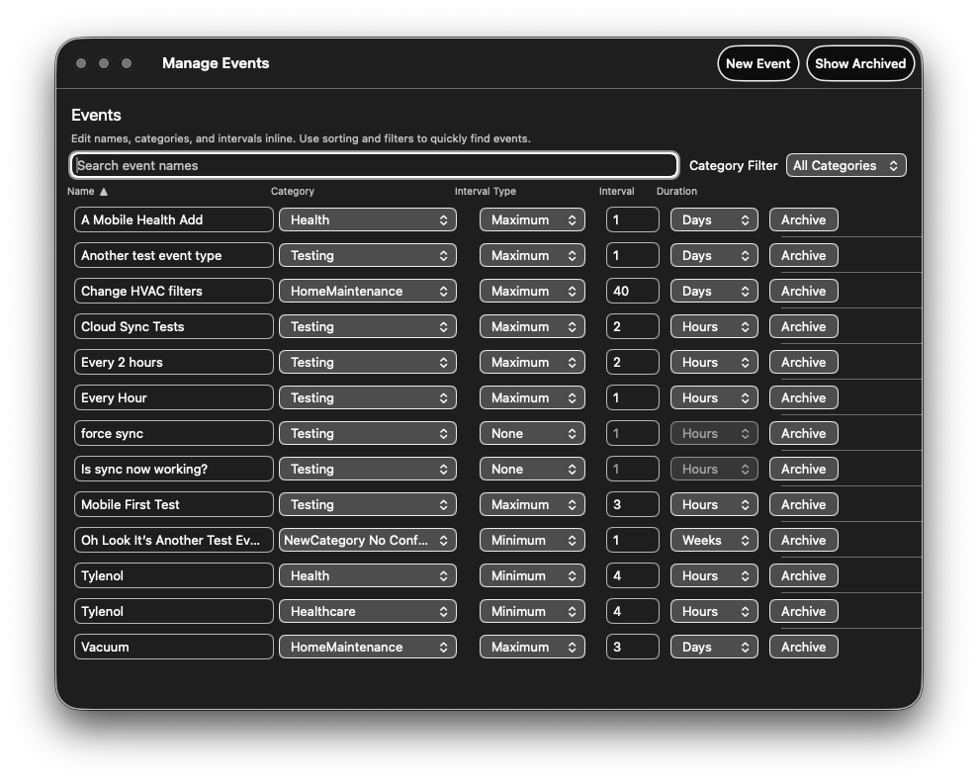Open the category dropdown showing "Healthcare"
978x783 pixels.
[367, 611]
